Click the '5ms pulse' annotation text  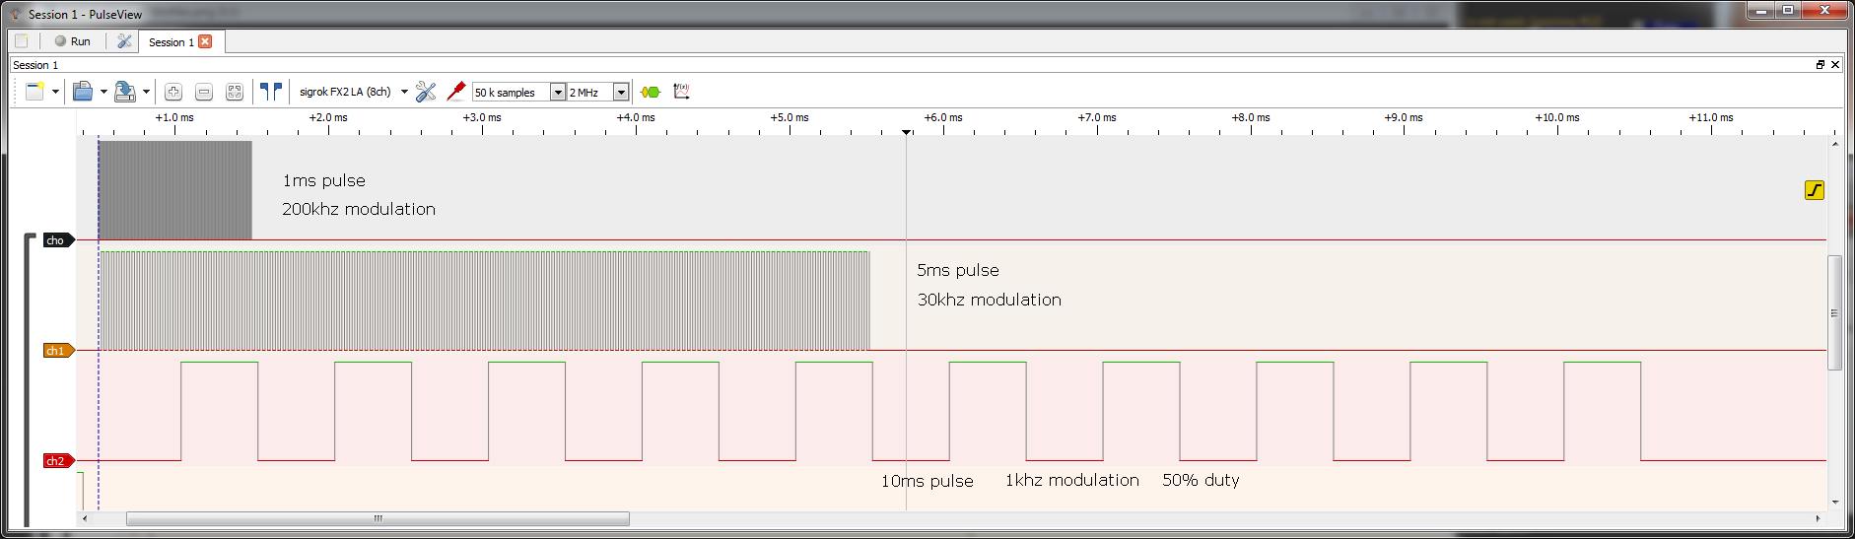(x=958, y=270)
